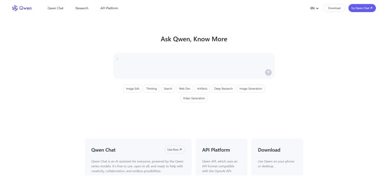388x185 pixels.
Task: Click the Ask Qwen, Know More heading
Action: 194,39
